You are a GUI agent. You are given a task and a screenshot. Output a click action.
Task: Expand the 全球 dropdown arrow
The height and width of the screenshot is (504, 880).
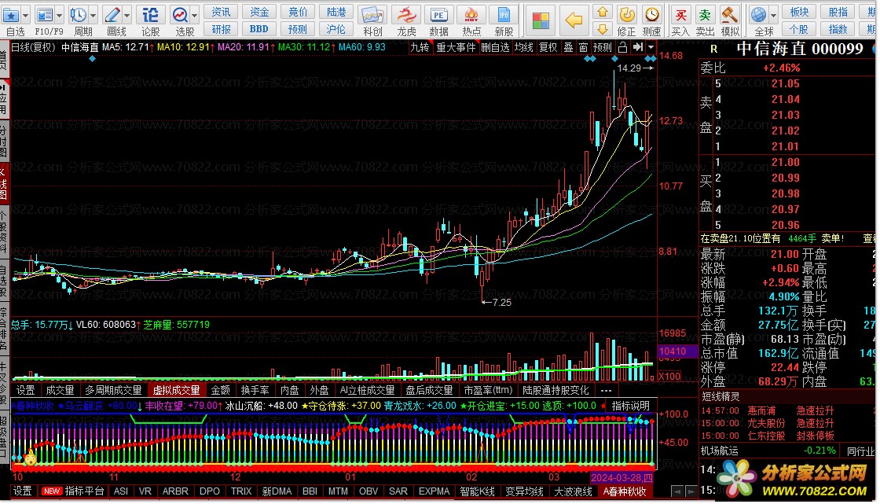coord(773,15)
